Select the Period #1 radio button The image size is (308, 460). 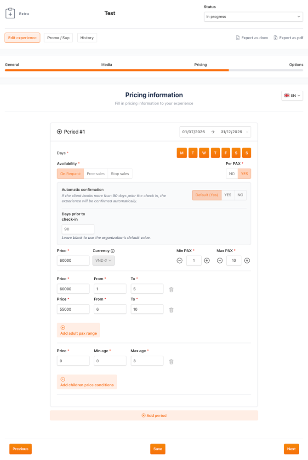(59, 132)
